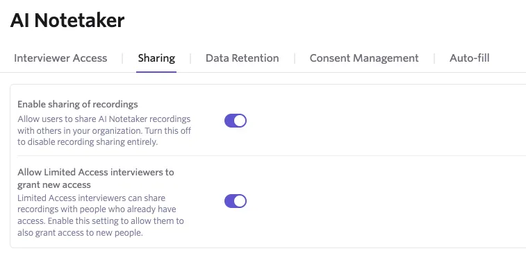
Task: Select the Sharing tab
Action: pyautogui.click(x=156, y=58)
